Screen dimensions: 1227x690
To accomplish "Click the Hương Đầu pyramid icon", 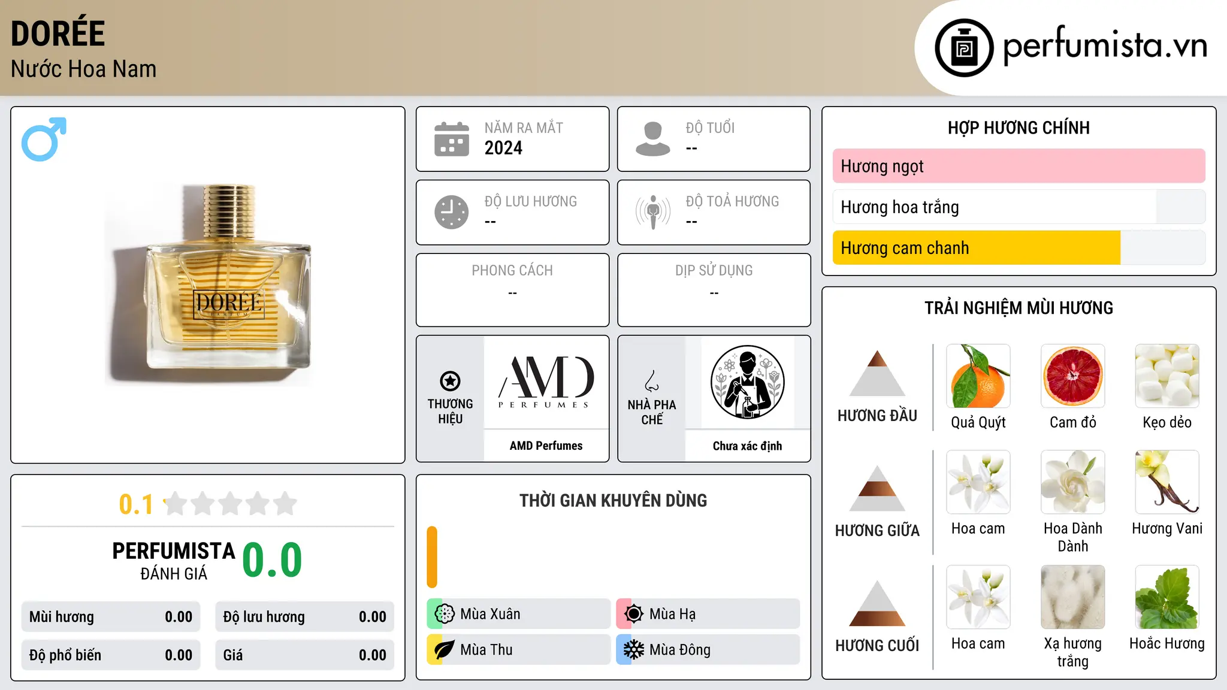I will tap(877, 373).
